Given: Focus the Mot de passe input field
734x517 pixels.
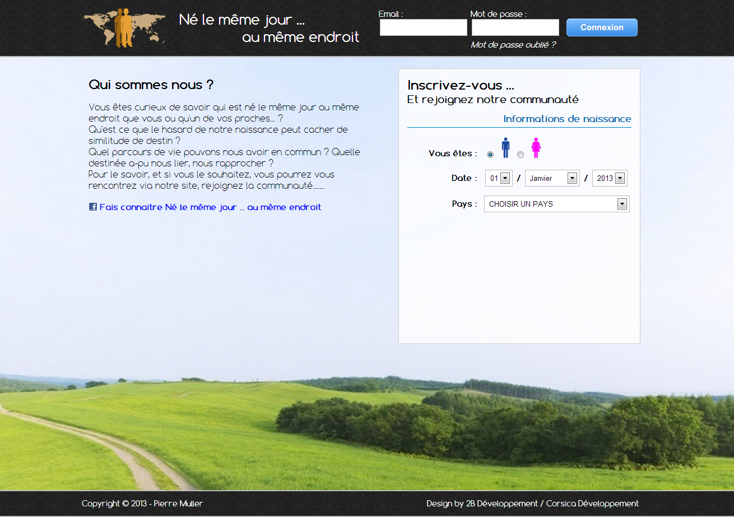Looking at the screenshot, I should [515, 27].
